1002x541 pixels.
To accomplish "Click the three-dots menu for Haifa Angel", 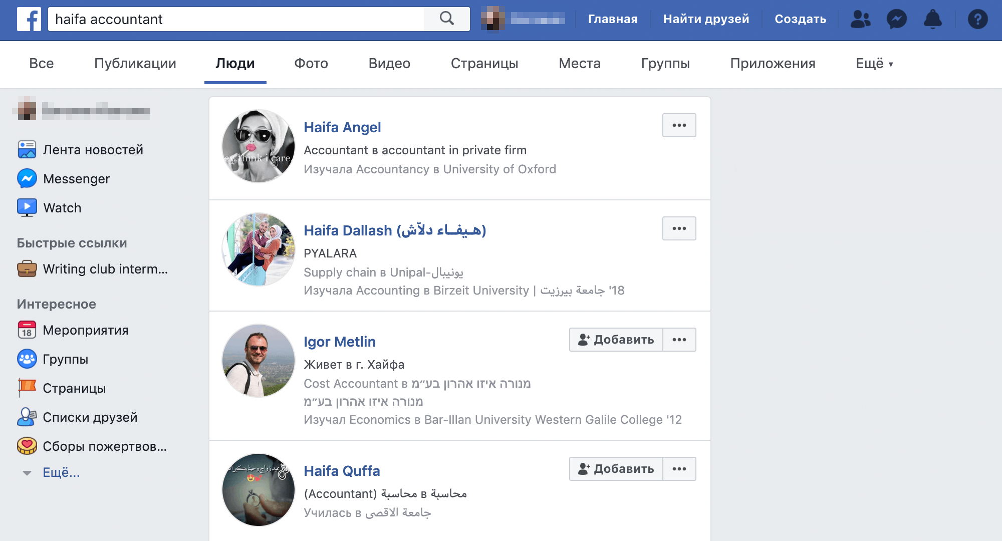I will (679, 125).
